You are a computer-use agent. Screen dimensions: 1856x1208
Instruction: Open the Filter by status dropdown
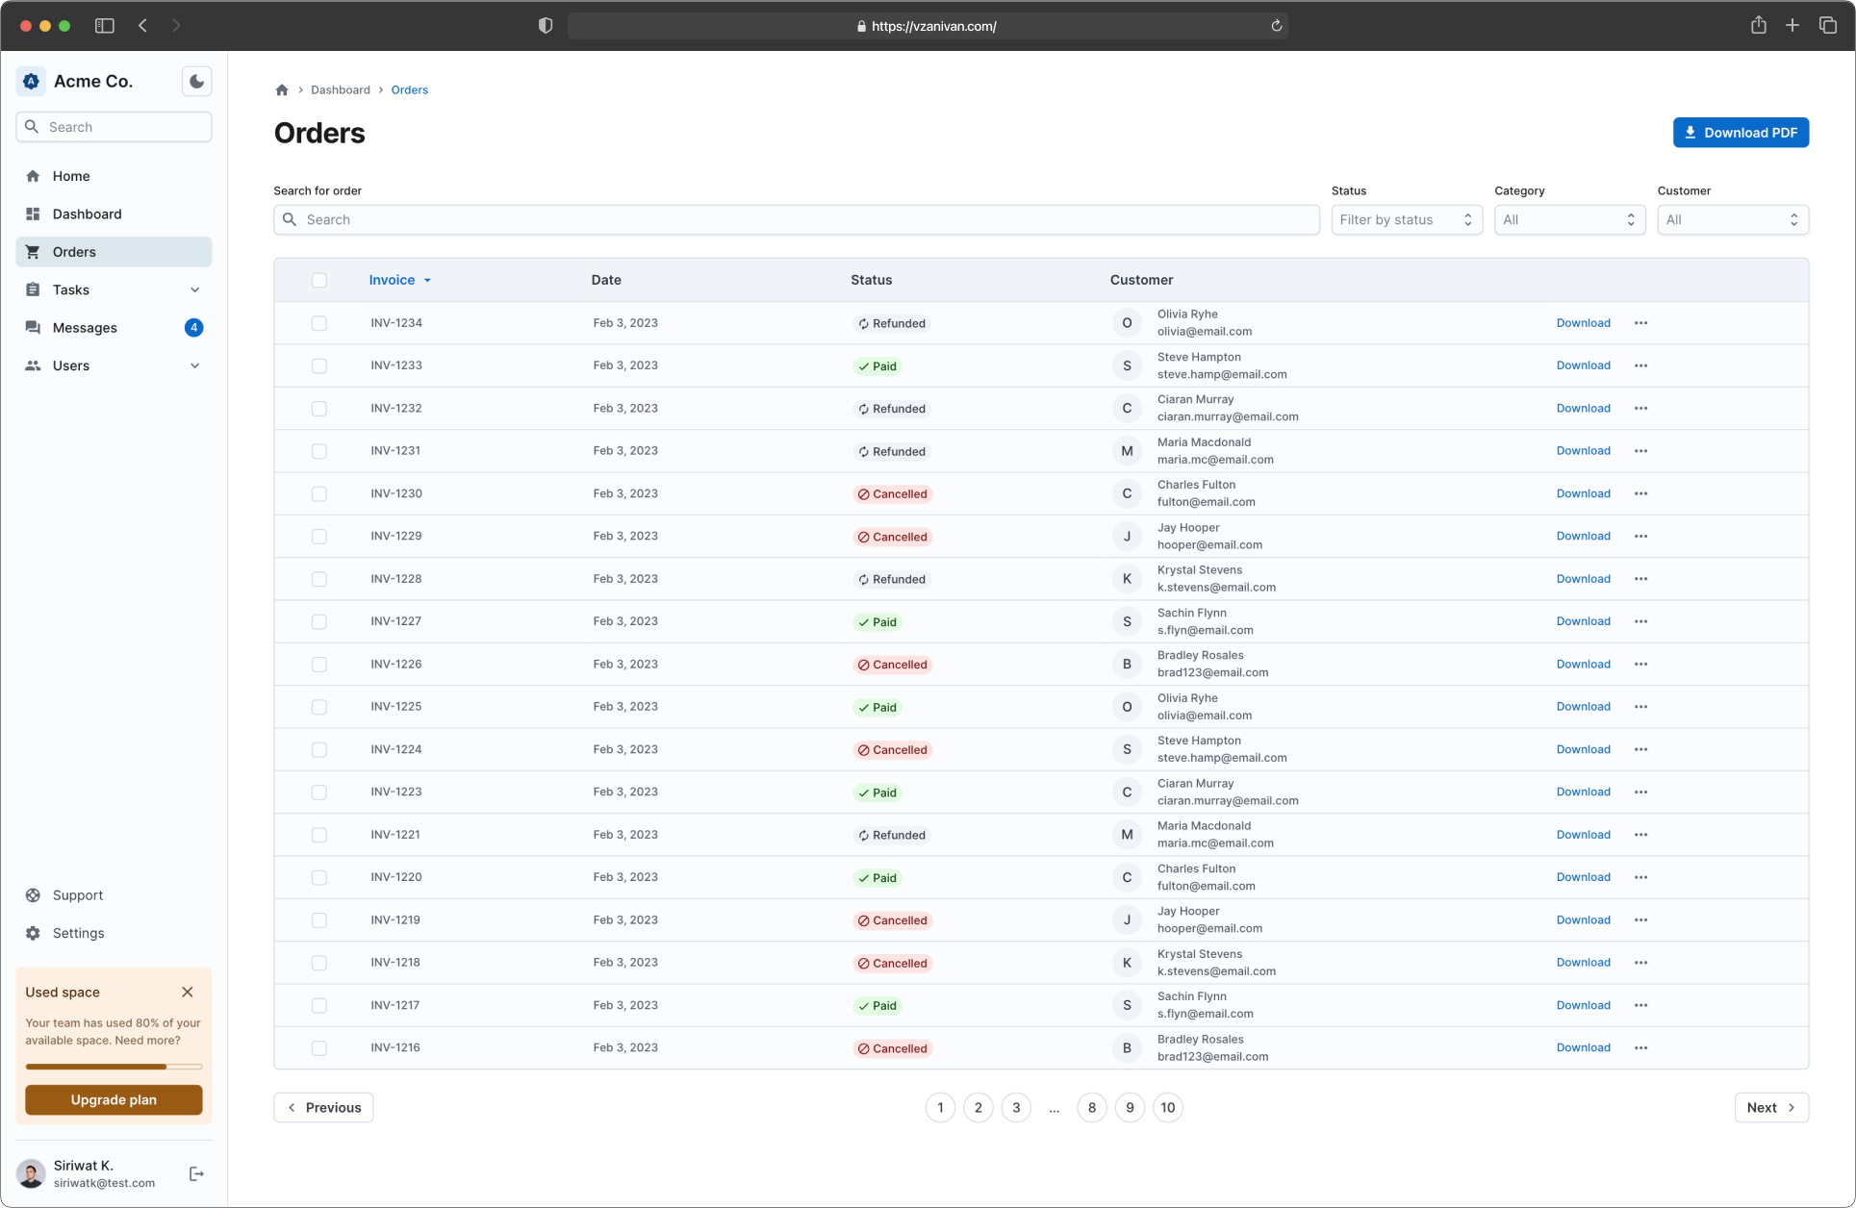(x=1407, y=220)
